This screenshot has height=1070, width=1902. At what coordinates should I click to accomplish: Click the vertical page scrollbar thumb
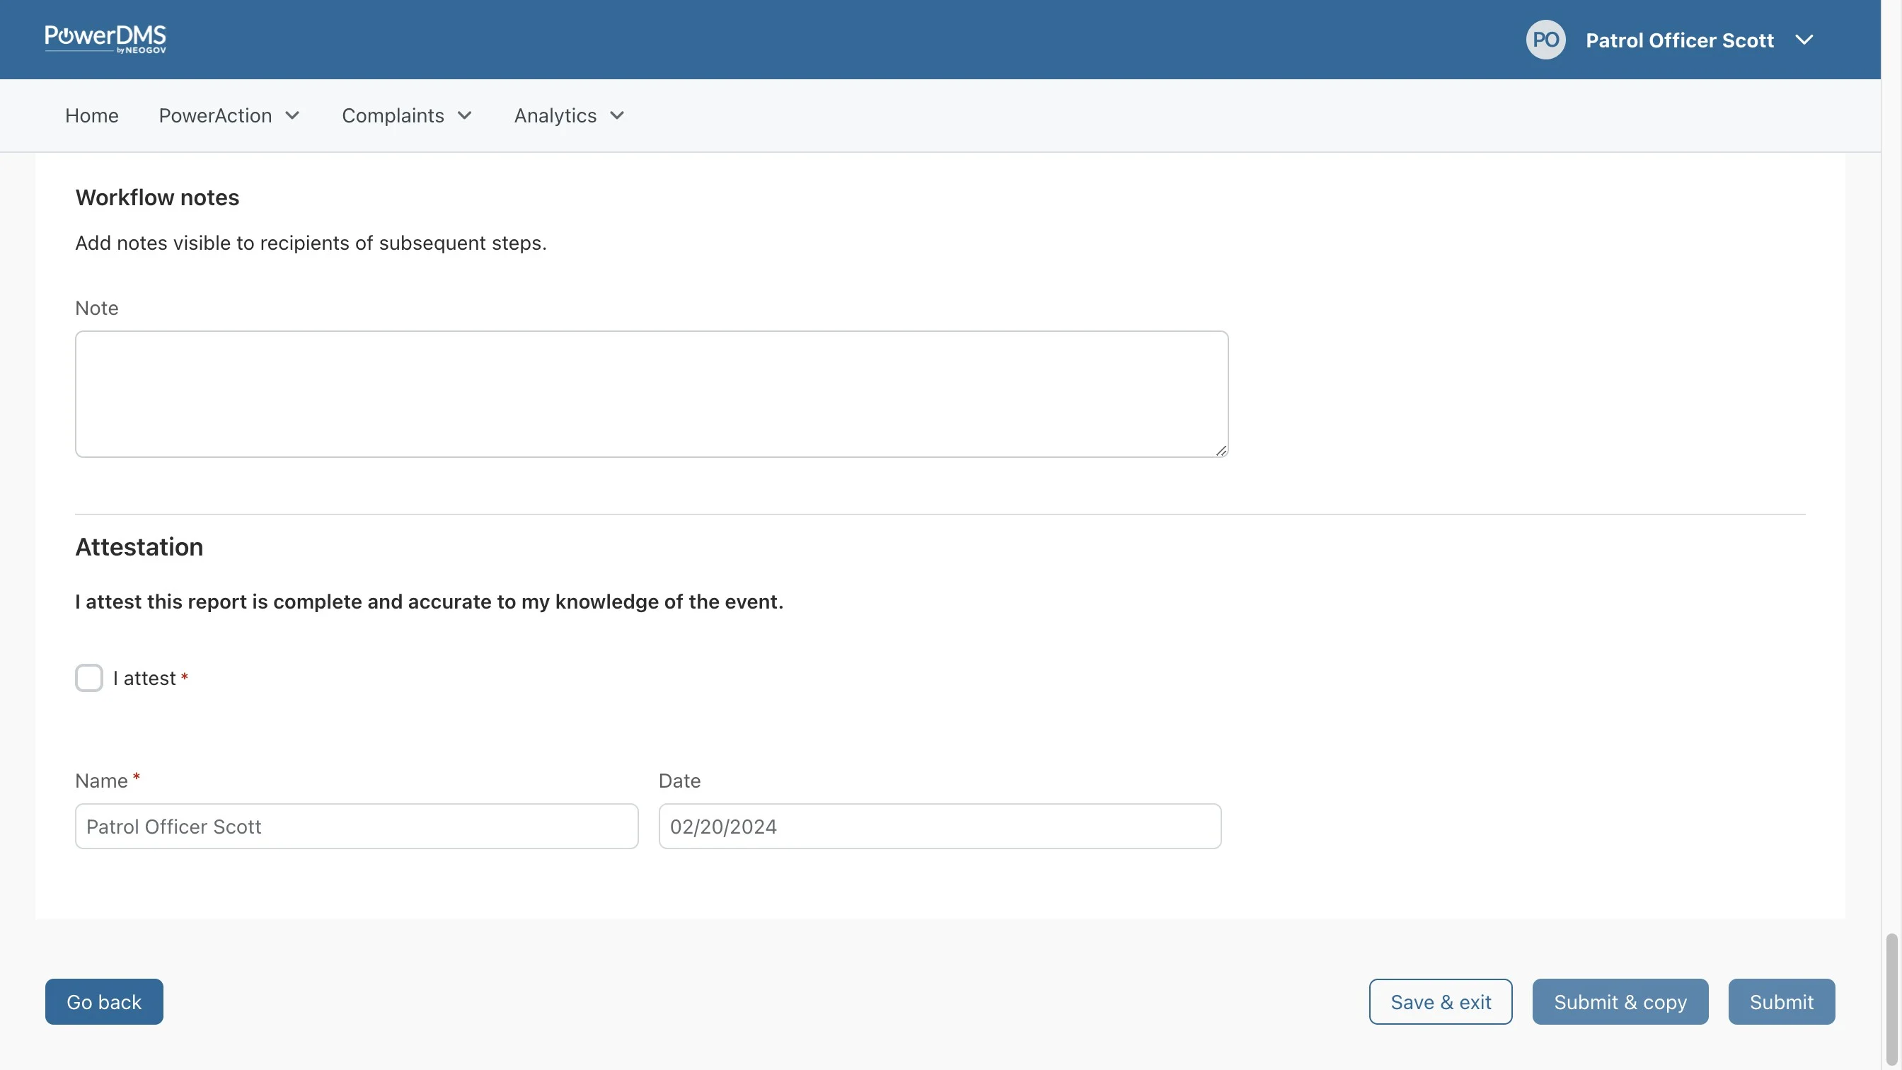(1890, 1000)
